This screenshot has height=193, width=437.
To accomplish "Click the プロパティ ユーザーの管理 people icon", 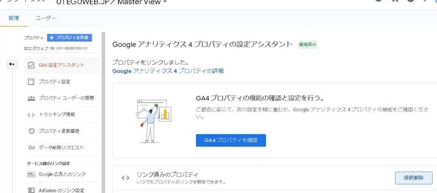I will pyautogui.click(x=31, y=98).
